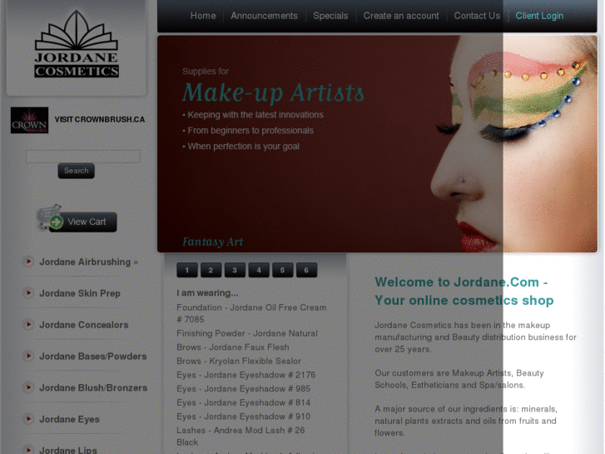605x454 pixels.
Task: Open the View Cart button
Action: pyautogui.click(x=83, y=222)
